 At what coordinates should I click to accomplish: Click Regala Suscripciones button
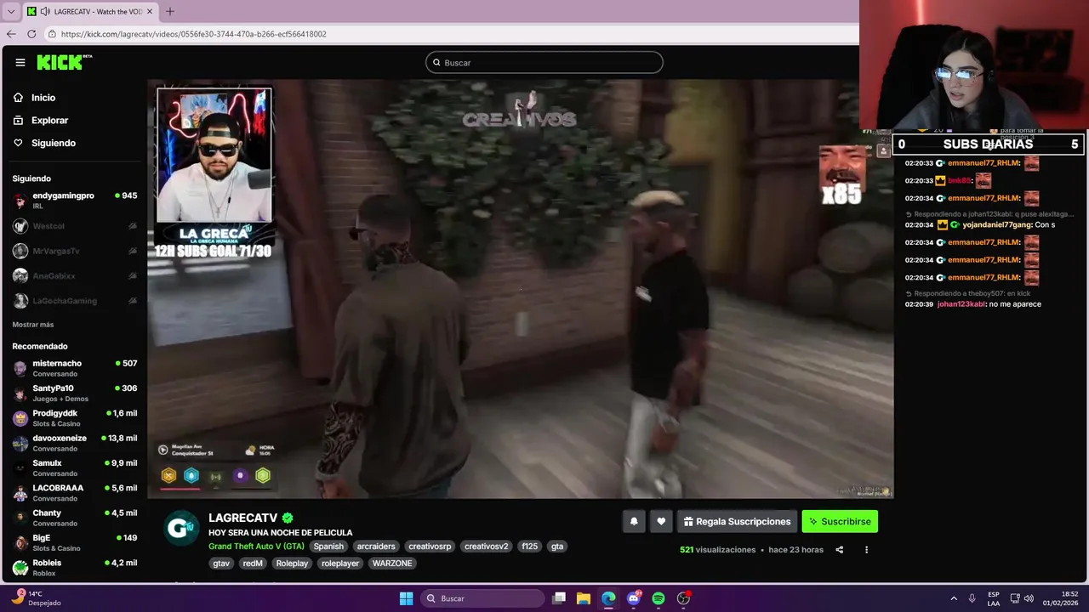click(737, 522)
